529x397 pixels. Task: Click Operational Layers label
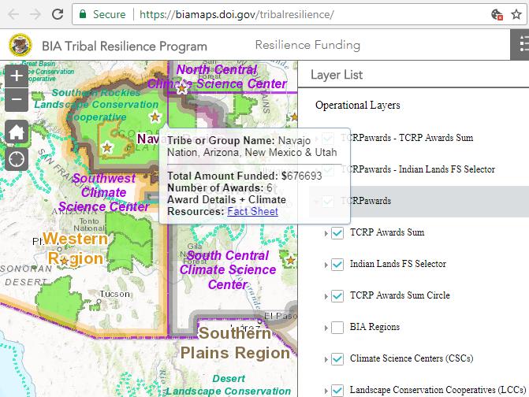point(358,105)
